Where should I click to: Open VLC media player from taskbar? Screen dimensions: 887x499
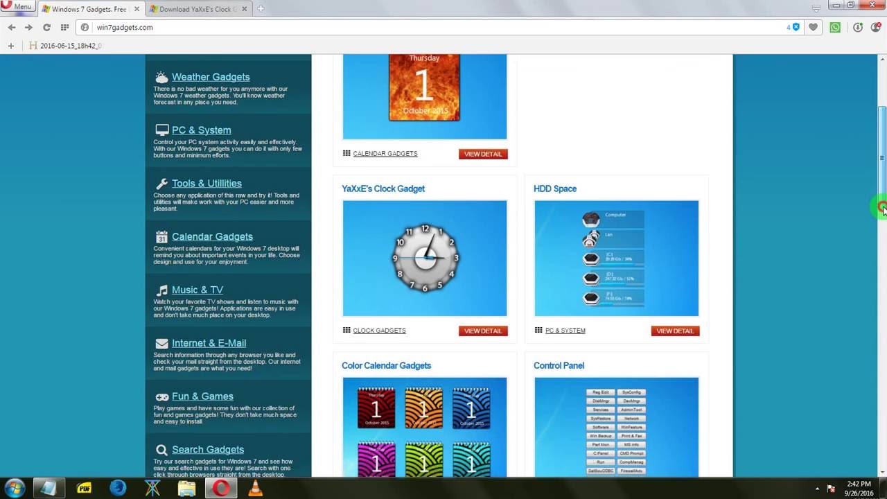[x=256, y=488]
